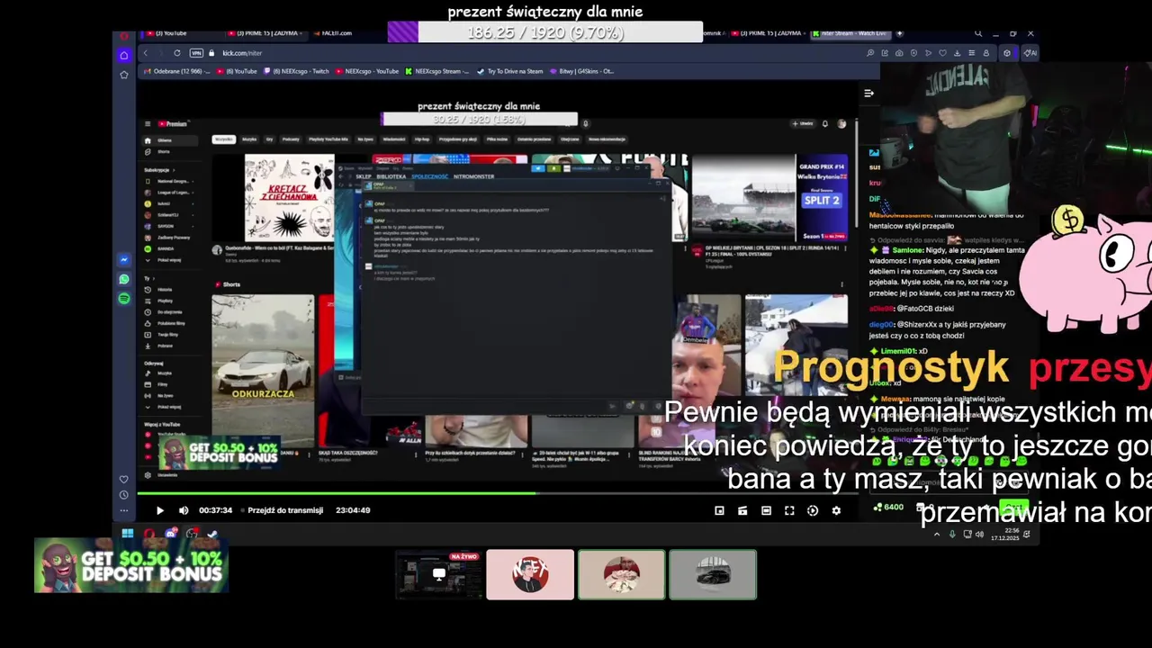The height and width of the screenshot is (648, 1152).
Task: Switch to FACEIT.com browser tab
Action: [337, 33]
